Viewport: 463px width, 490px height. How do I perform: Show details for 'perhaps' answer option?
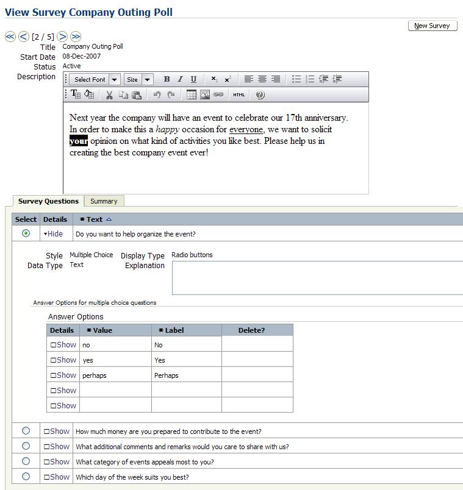63,375
